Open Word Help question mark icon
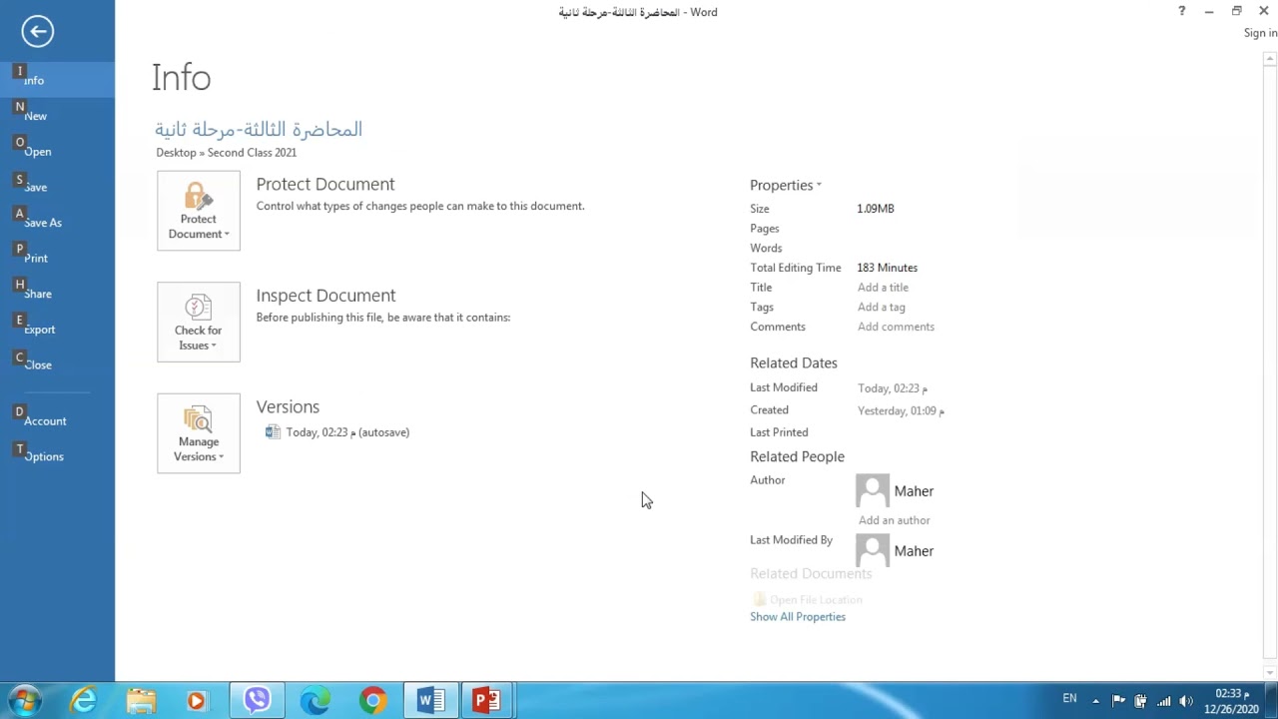 pos(1181,11)
